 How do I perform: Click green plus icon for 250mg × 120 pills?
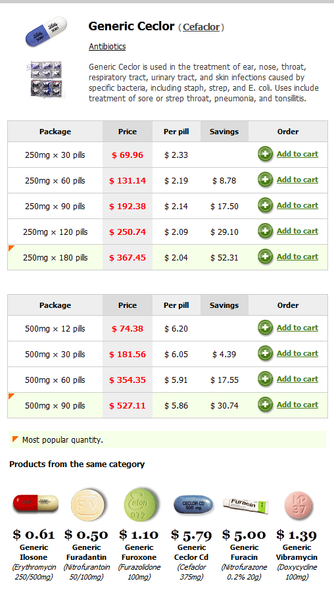265,231
